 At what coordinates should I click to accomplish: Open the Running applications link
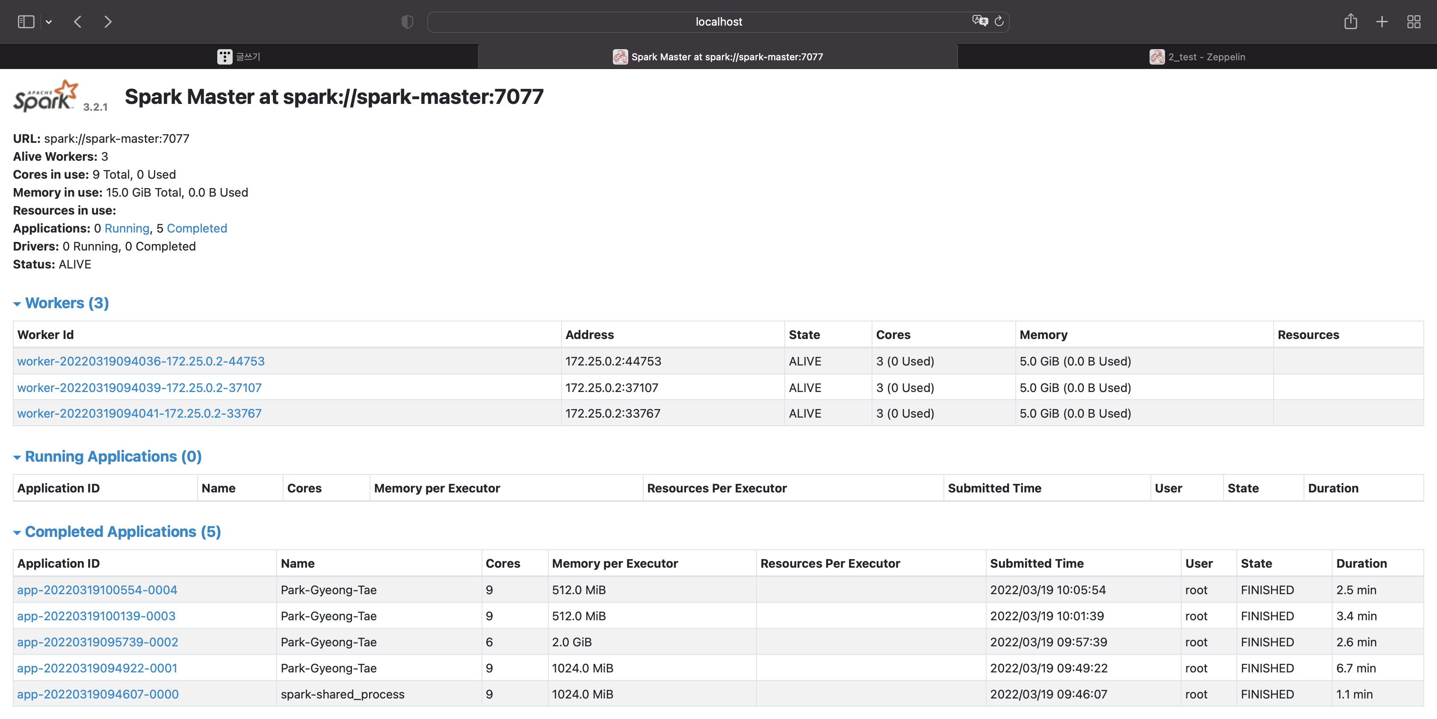point(127,229)
